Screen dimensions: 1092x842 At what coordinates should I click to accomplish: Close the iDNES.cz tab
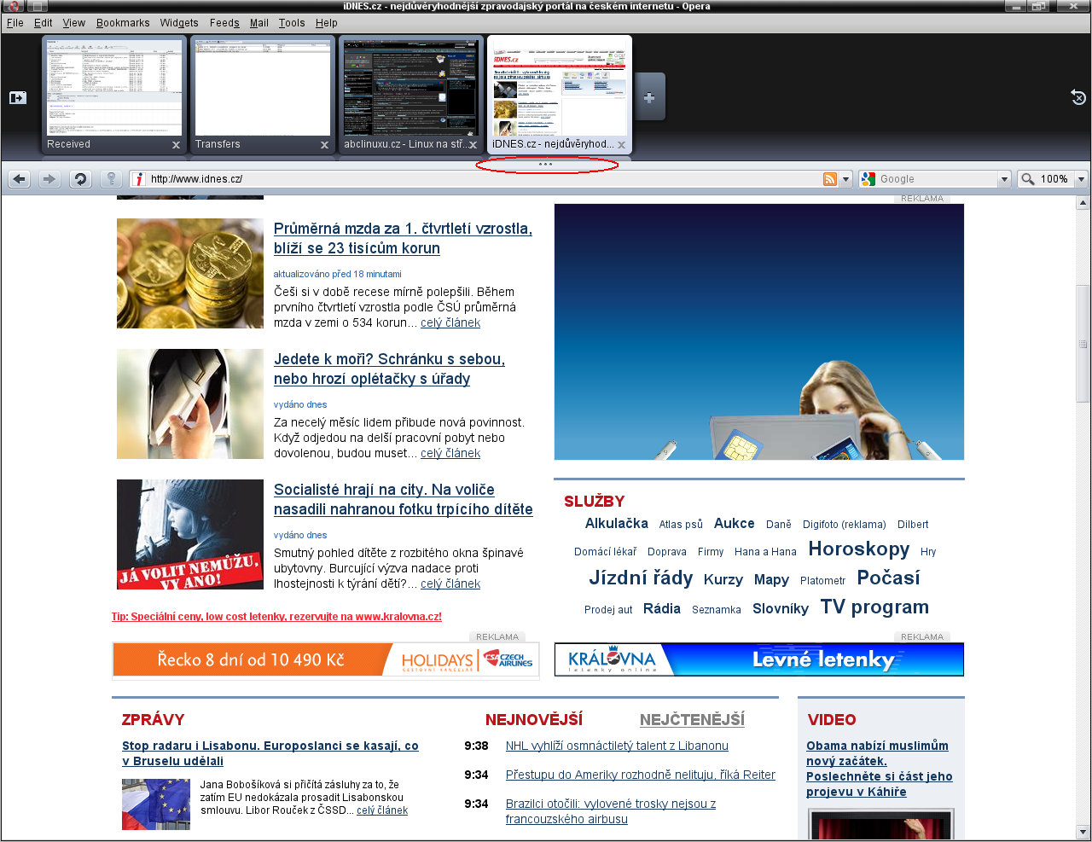click(x=621, y=145)
